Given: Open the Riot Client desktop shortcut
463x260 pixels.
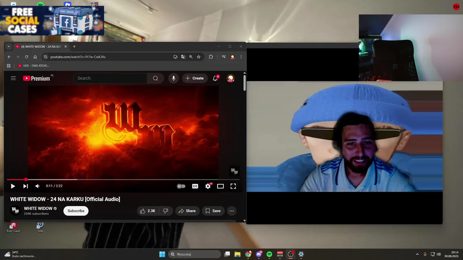Looking at the screenshot, I should tap(13, 227).
